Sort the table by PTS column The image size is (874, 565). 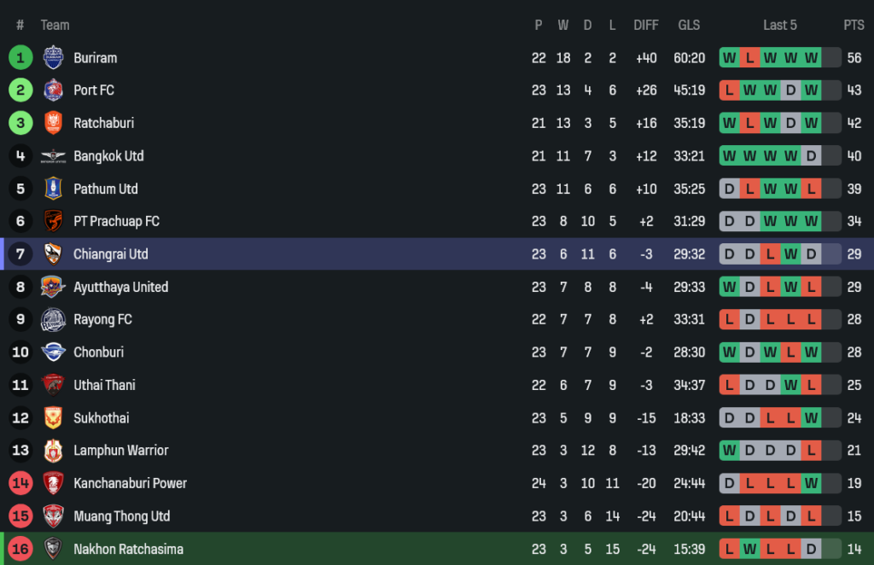coord(854,25)
